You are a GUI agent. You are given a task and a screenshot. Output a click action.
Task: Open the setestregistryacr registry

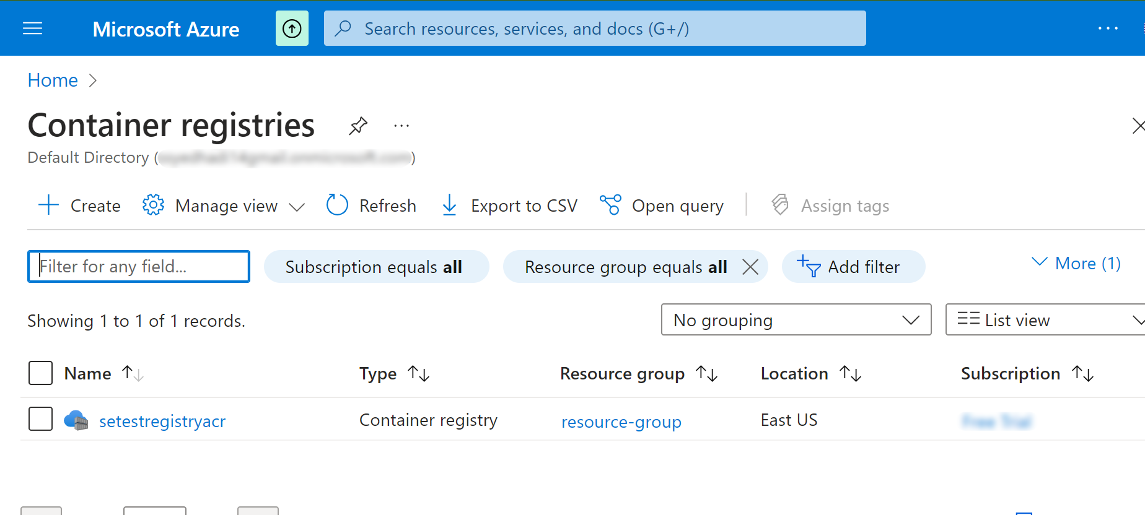coord(162,421)
